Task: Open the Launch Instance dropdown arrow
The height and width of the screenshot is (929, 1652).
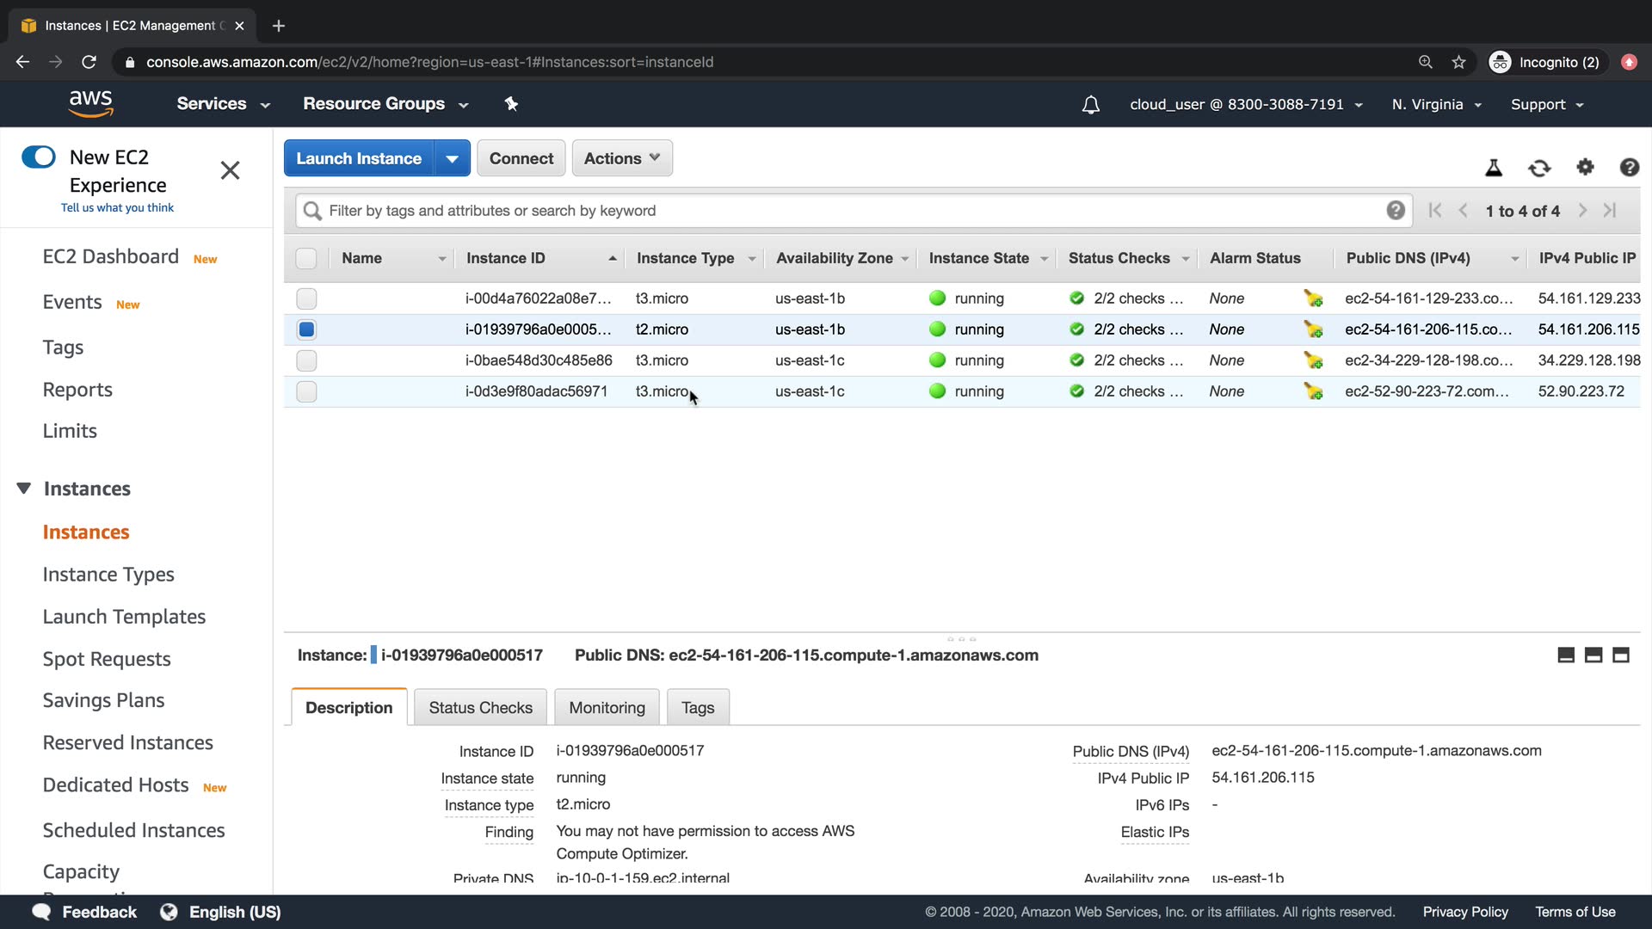Action: [452, 159]
